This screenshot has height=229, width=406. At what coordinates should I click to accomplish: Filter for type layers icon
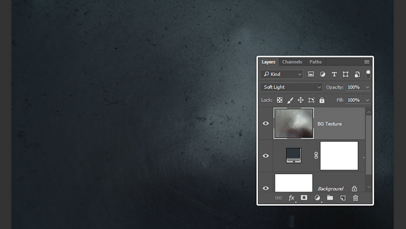334,74
